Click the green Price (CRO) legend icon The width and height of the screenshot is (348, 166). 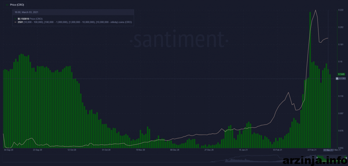(x=7, y=5)
